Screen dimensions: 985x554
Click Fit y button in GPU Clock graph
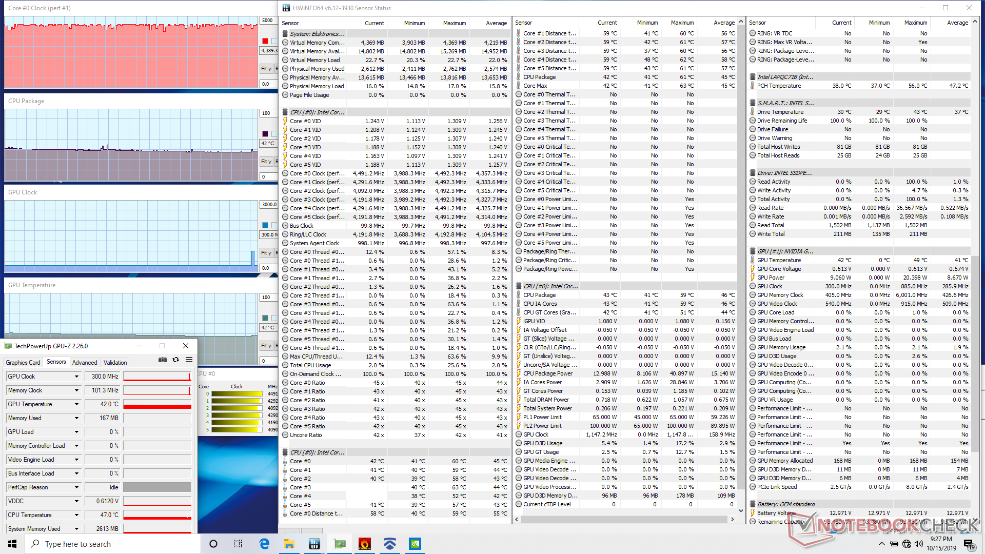click(266, 253)
